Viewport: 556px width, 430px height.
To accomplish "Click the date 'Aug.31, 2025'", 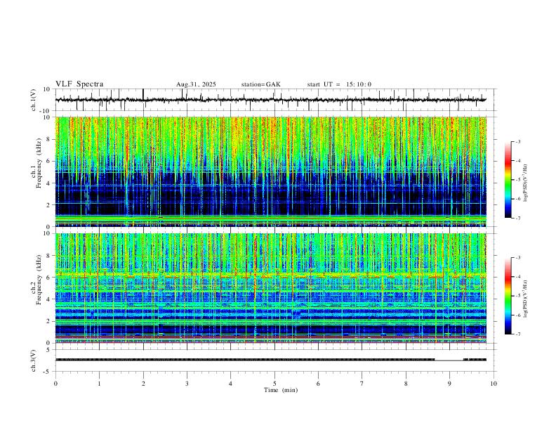I will 196,84.
